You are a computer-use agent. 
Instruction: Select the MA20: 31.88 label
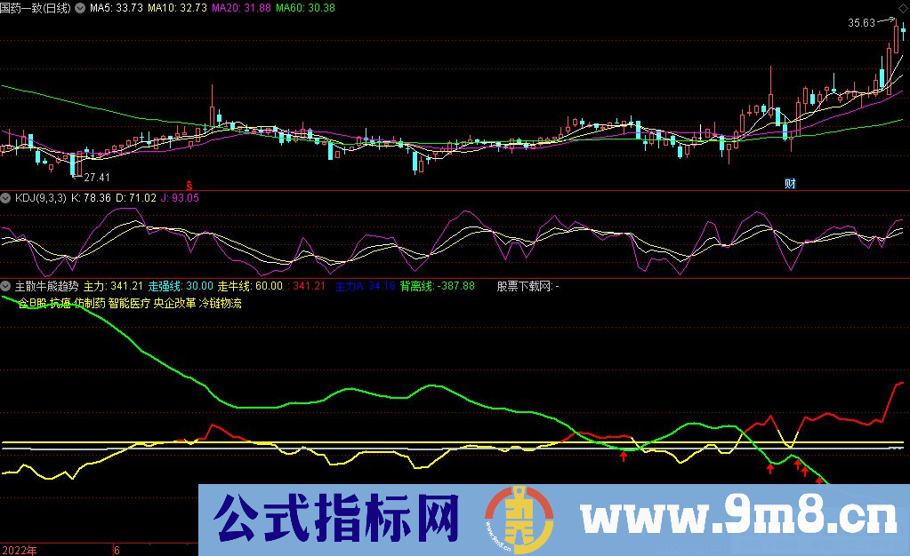coord(241,8)
